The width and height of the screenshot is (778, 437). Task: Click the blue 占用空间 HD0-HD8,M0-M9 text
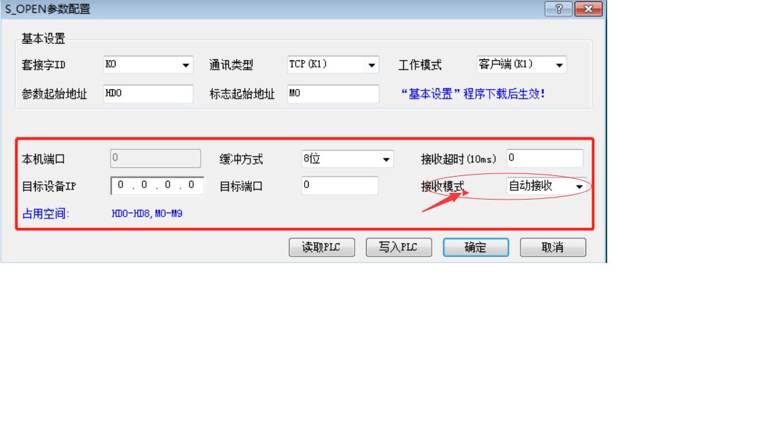point(147,214)
